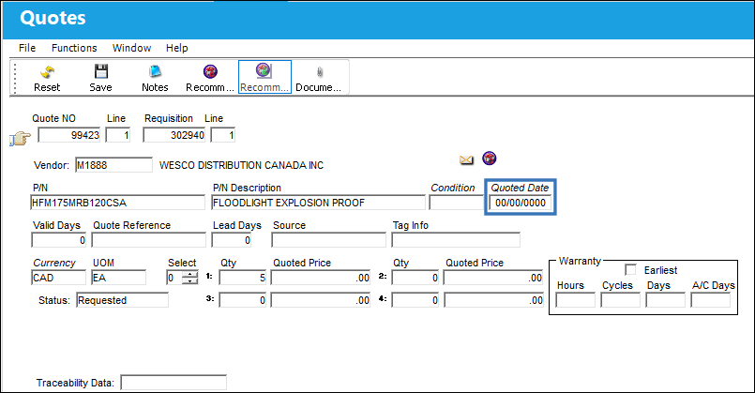
Task: Click the Select field showing 0
Action: pyautogui.click(x=174, y=278)
